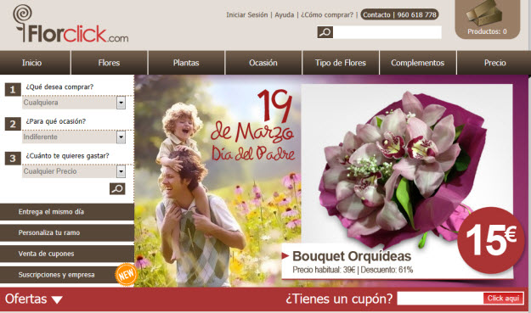
Task: Click the orange NEW badge
Action: click(x=126, y=274)
